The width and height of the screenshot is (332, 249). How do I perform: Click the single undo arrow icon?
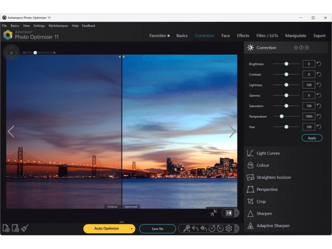pyautogui.click(x=195, y=229)
